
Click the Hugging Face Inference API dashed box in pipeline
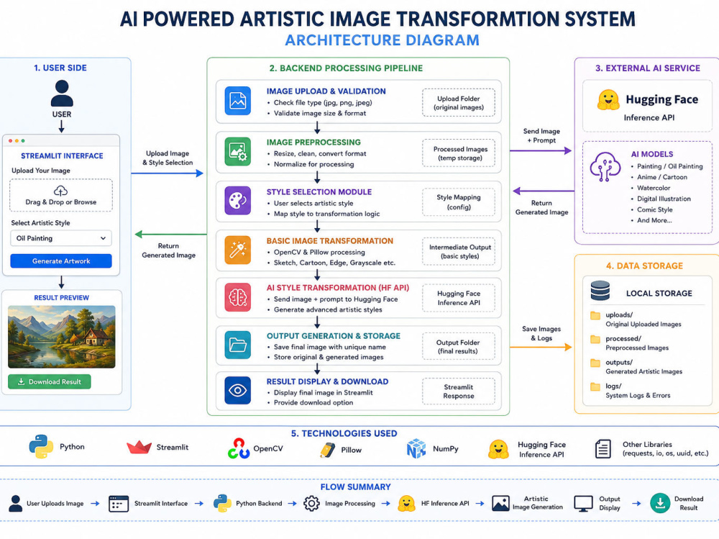tap(459, 298)
